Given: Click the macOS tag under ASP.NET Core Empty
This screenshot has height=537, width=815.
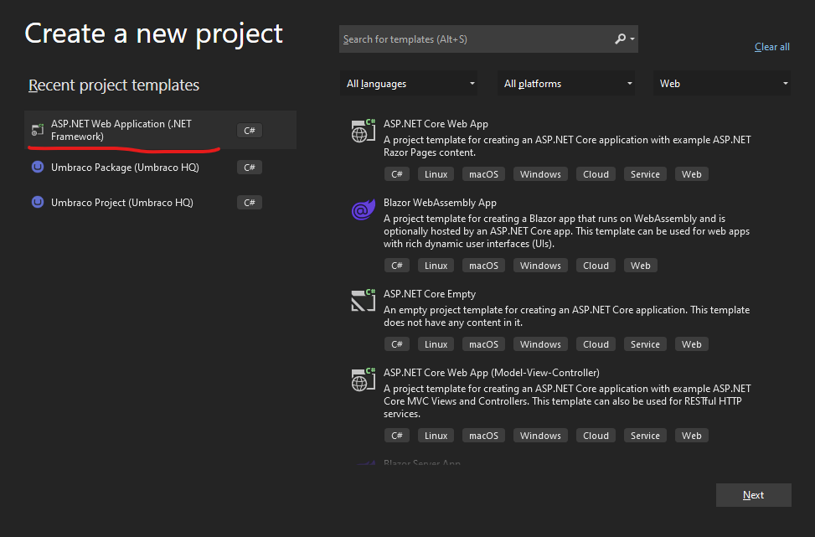Looking at the screenshot, I should point(483,344).
